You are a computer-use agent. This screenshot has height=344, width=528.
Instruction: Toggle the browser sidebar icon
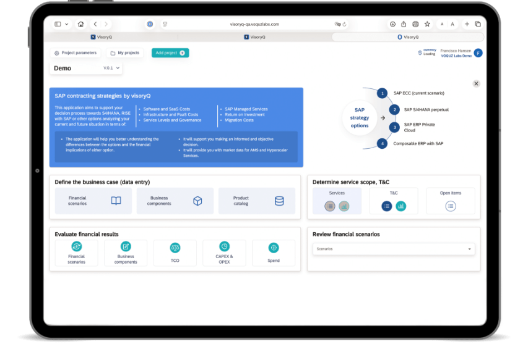(58, 24)
